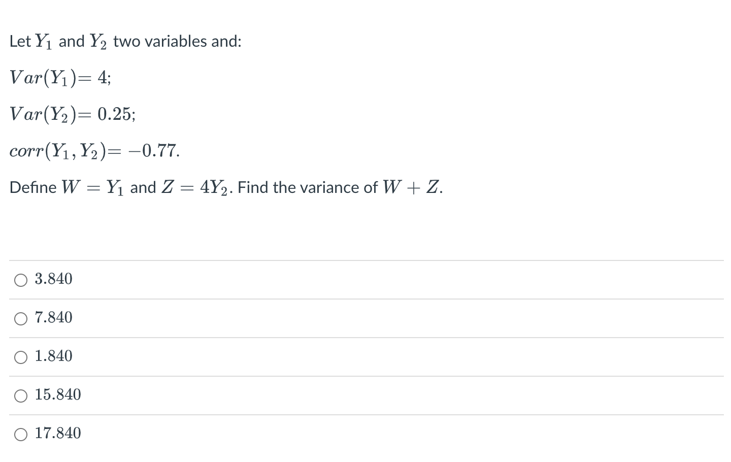
Task: Click the question header text
Action: [125, 41]
